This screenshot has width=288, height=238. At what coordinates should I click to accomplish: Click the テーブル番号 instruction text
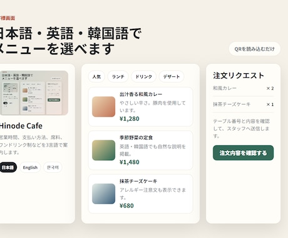coord(241,128)
